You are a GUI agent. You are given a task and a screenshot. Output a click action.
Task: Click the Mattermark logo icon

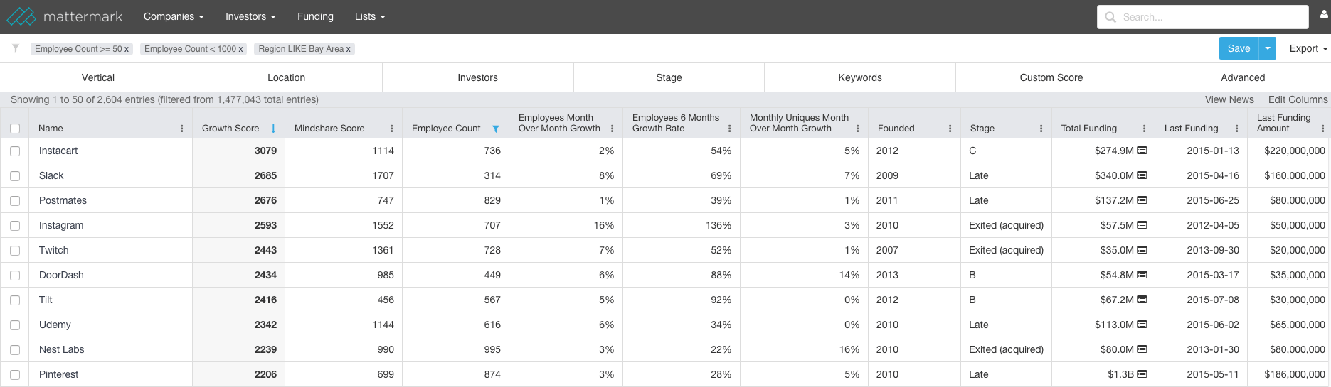tap(21, 16)
